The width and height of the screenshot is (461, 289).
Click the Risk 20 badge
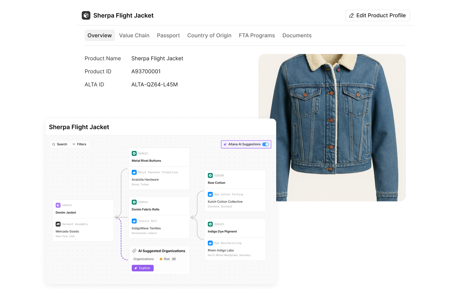coord(168,259)
